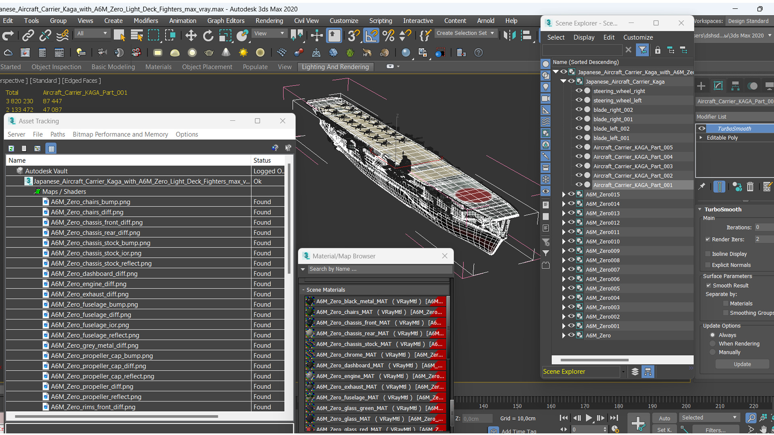This screenshot has height=435, width=774.
Task: Click the Rectangular Selection Region icon
Action: pyautogui.click(x=154, y=35)
